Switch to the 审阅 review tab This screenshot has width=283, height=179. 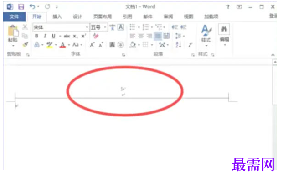pos(168,16)
